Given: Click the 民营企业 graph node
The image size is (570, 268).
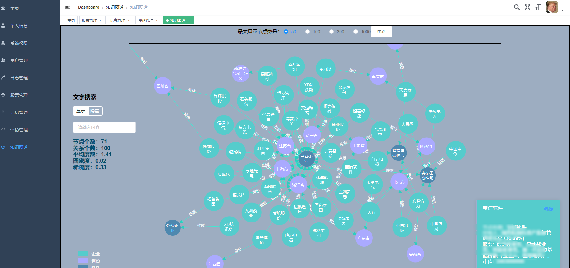Looking at the screenshot, I should 307,159.
